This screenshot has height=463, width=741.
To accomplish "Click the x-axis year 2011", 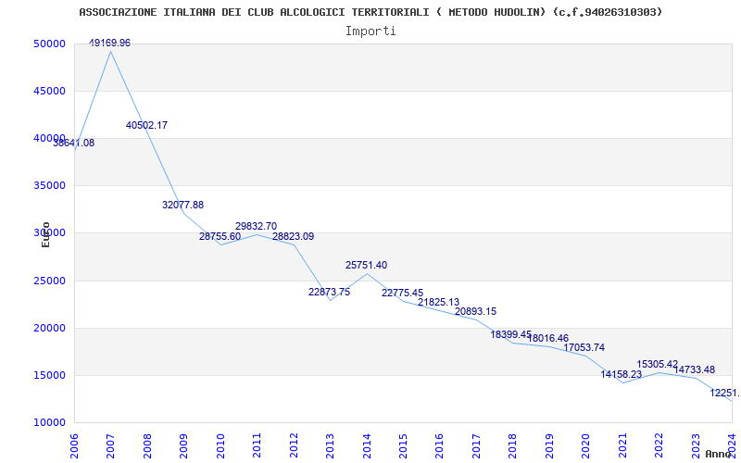I will 257,446.
